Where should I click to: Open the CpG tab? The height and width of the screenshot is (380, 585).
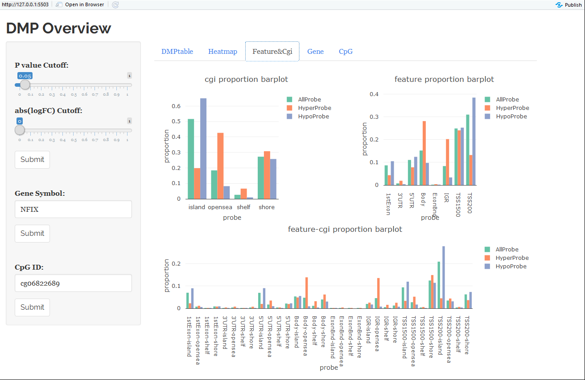click(346, 51)
